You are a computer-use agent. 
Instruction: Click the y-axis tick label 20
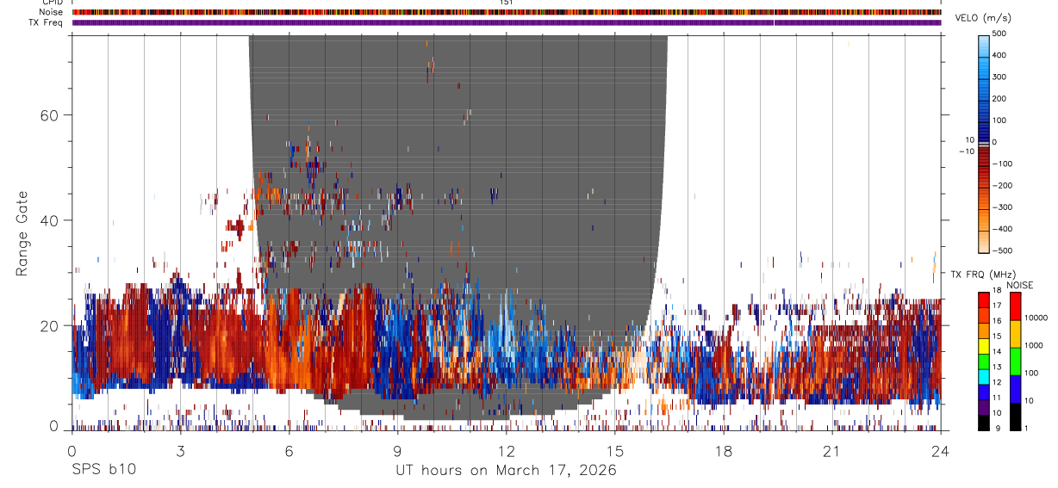(48, 325)
